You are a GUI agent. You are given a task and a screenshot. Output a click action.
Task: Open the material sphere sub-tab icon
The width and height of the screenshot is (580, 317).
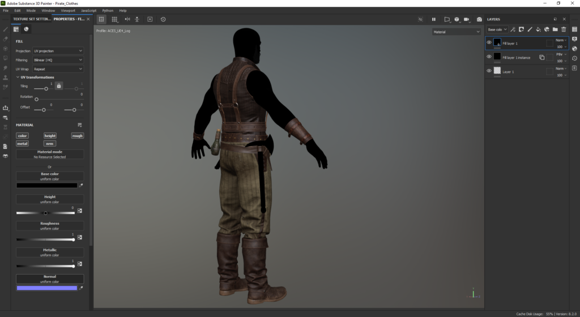(26, 29)
